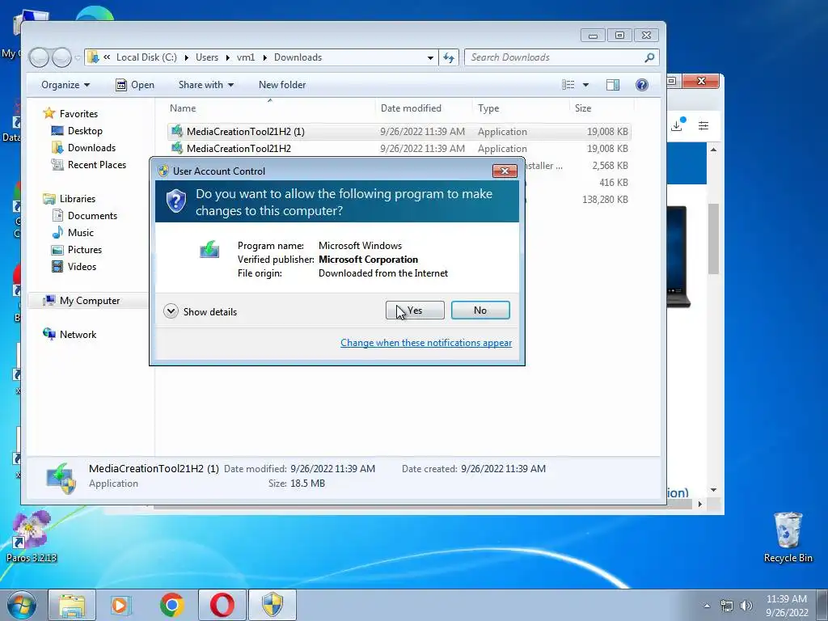Image resolution: width=828 pixels, height=621 pixels.
Task: Click Yes in User Account Control dialog
Action: pyautogui.click(x=415, y=310)
